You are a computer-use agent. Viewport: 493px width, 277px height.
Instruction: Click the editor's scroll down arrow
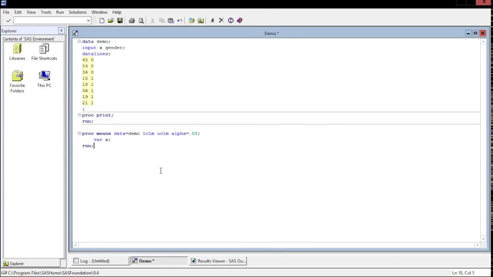(x=483, y=239)
